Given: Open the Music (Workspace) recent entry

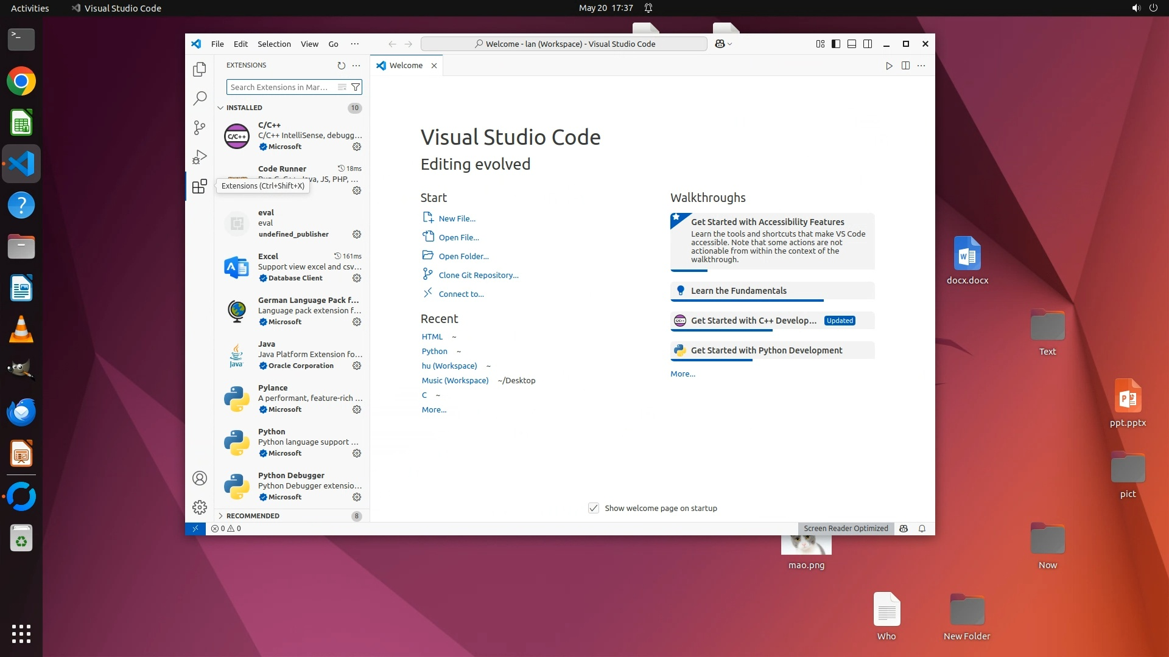Looking at the screenshot, I should tap(455, 380).
